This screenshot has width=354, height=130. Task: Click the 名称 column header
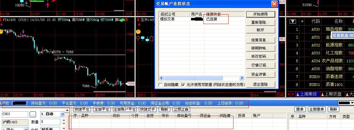(338, 21)
